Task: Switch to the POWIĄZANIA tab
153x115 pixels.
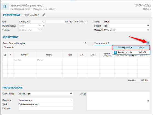Action: point(31,15)
